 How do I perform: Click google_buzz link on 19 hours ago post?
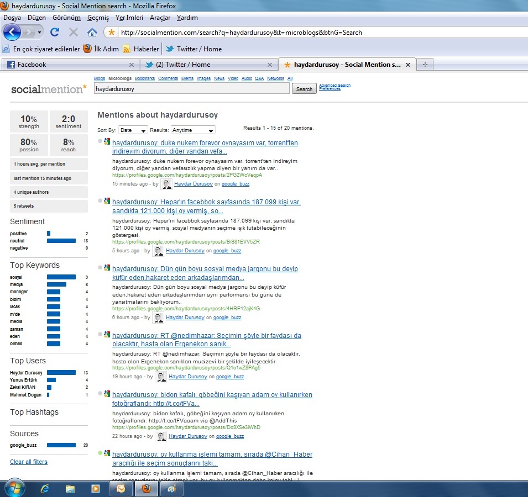coord(230,377)
